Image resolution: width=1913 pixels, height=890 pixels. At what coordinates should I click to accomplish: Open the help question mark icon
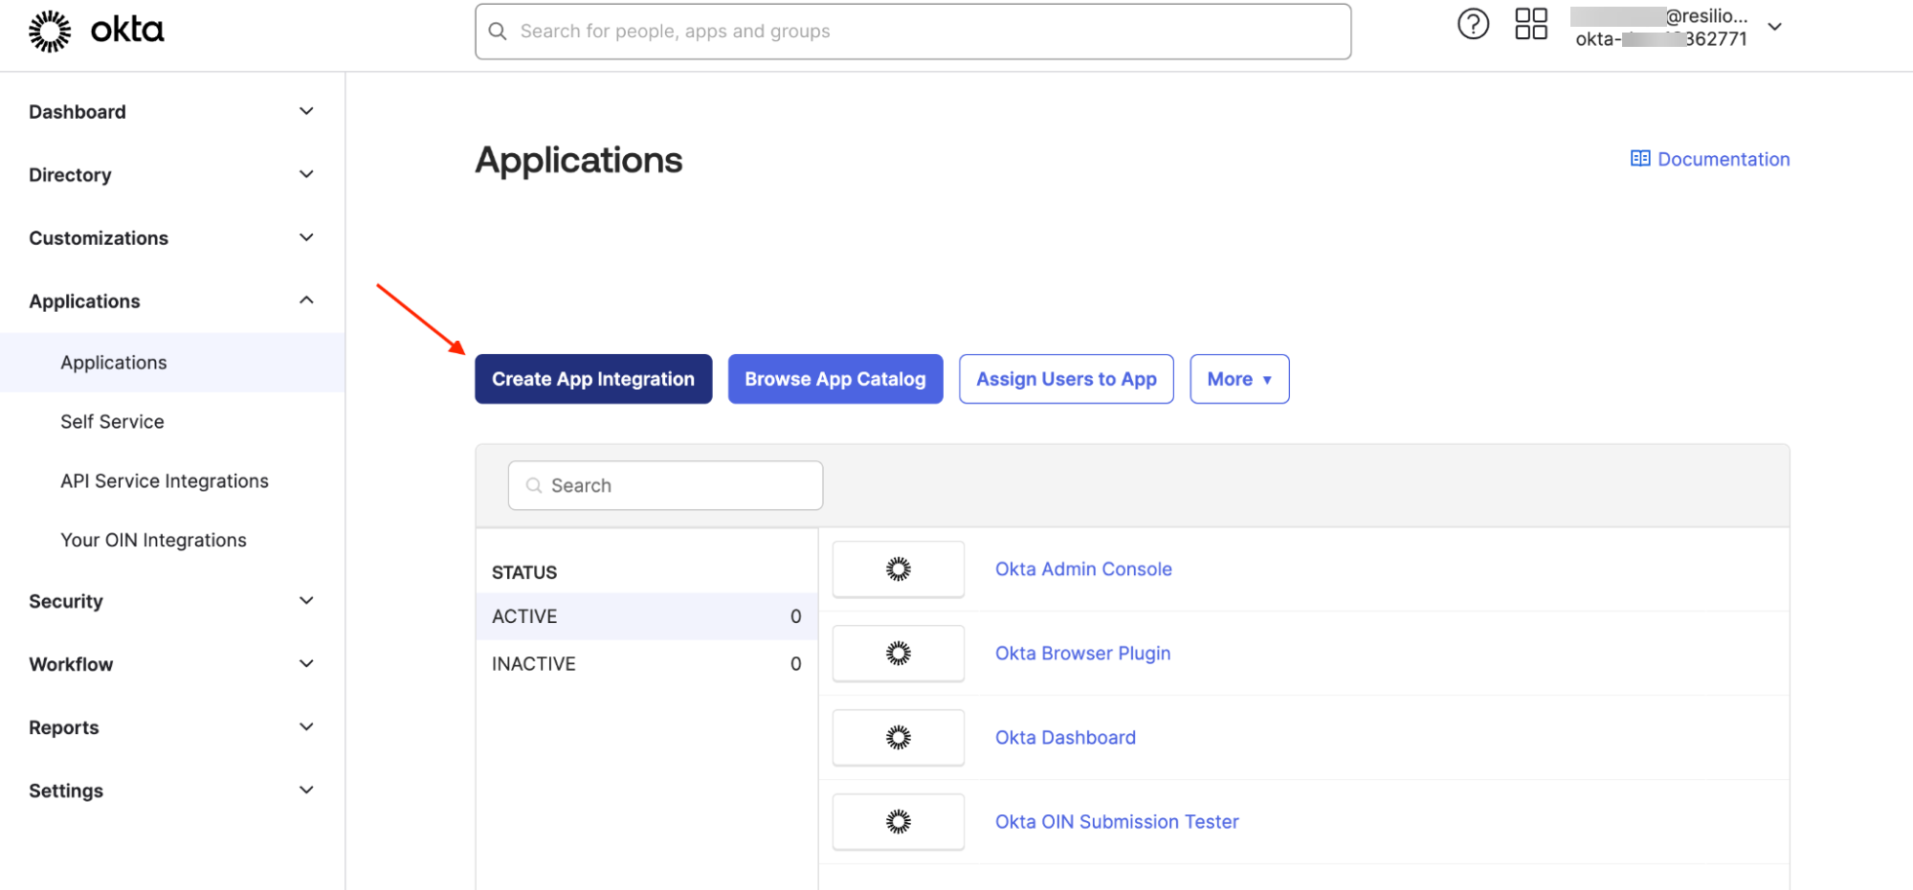[1473, 24]
